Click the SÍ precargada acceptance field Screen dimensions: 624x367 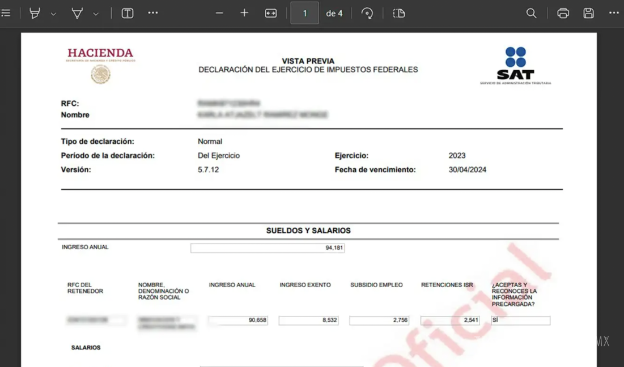point(520,321)
